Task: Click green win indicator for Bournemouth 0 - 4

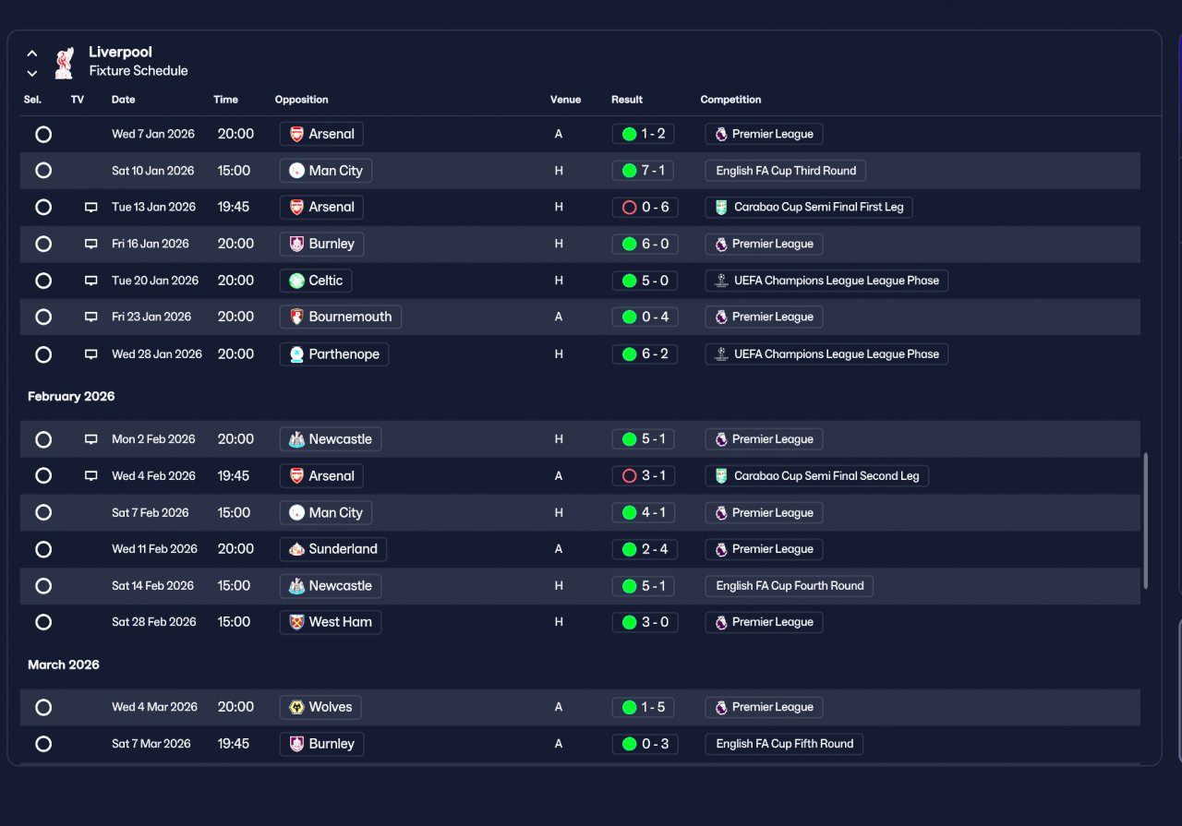Action: pyautogui.click(x=630, y=317)
